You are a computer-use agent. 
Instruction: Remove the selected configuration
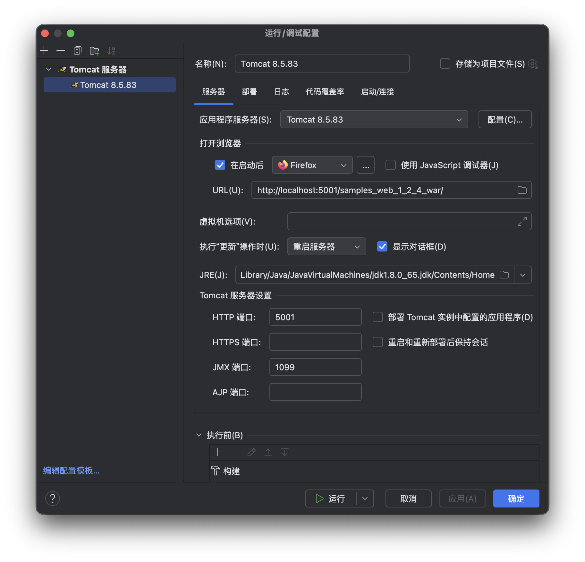point(61,50)
